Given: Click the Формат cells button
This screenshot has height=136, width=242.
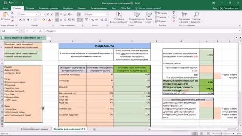Looking at the screenshot, I should 161,21.
